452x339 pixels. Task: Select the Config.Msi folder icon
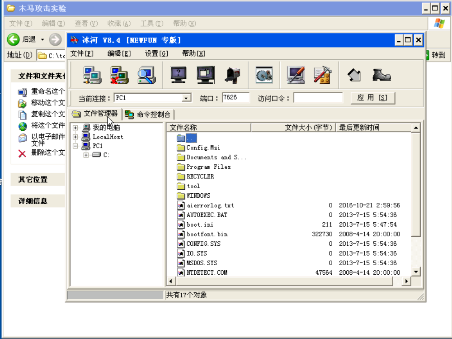click(x=181, y=148)
